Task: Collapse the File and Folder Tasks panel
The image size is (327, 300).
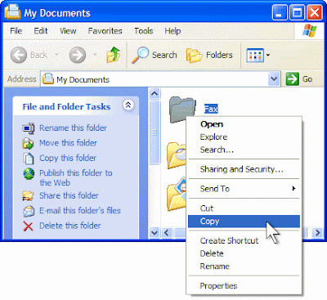Action: [x=128, y=105]
